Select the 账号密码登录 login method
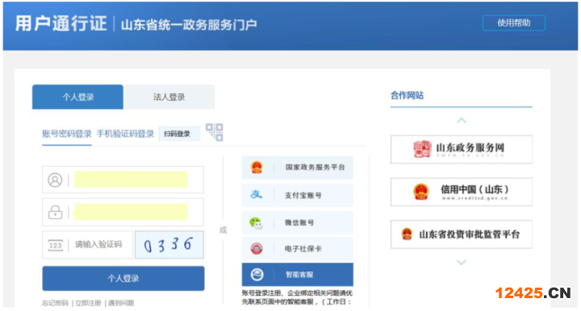Image resolution: width=581 pixels, height=311 pixels. tap(67, 134)
